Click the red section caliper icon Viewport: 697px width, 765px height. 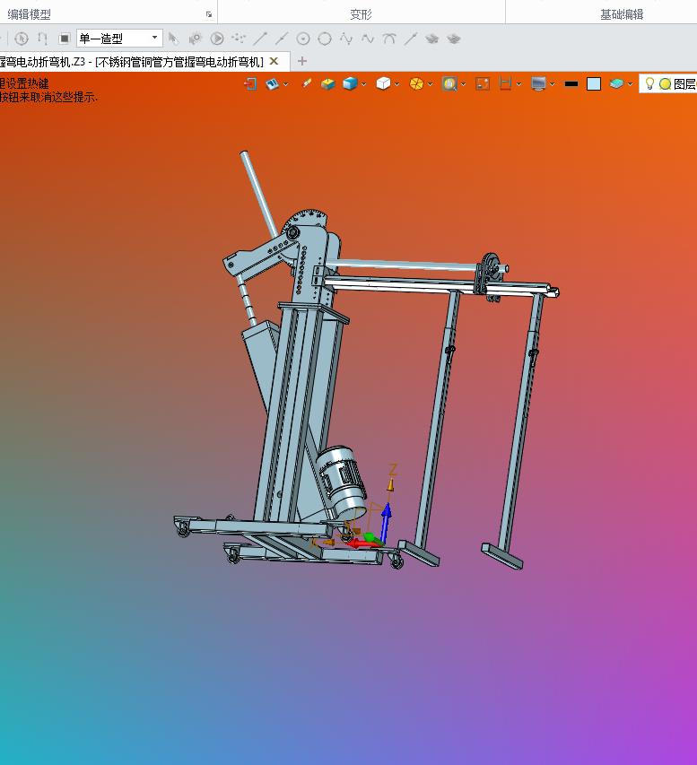click(x=506, y=83)
